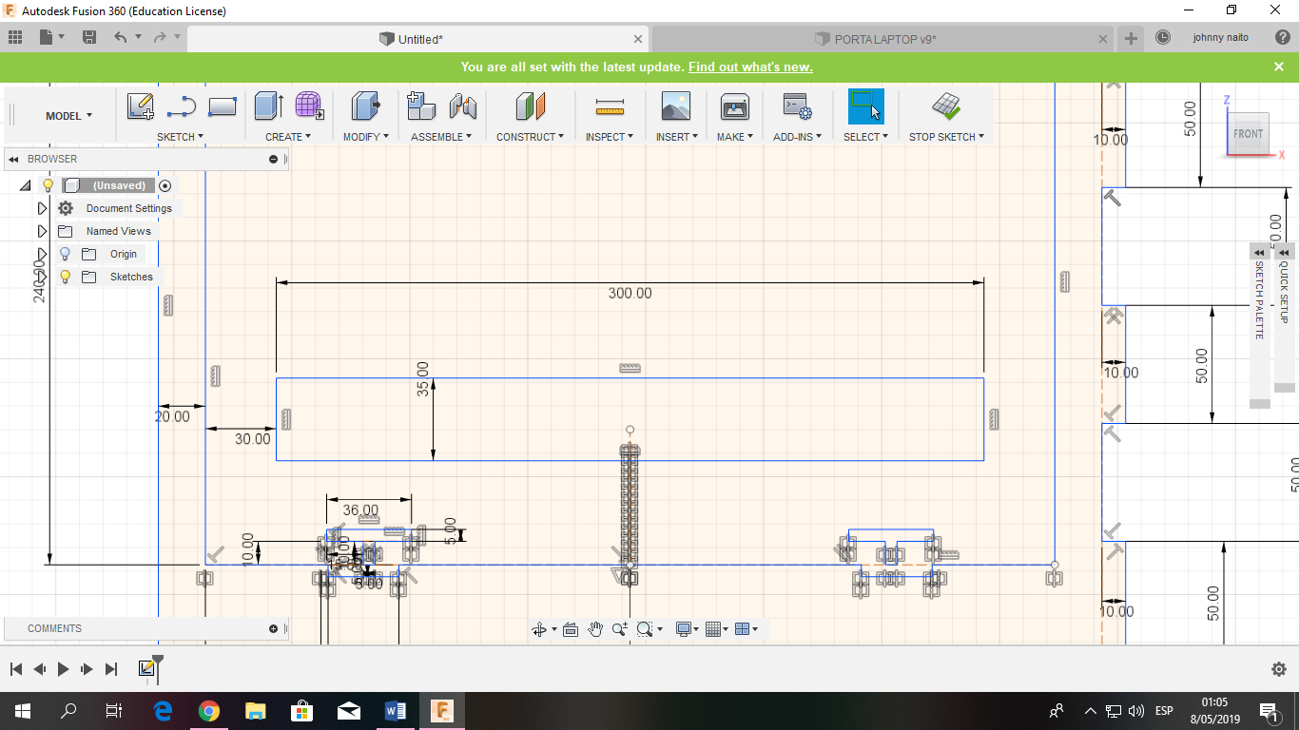The height and width of the screenshot is (730, 1299).
Task: Expand the Origin tree node
Action: (42, 254)
